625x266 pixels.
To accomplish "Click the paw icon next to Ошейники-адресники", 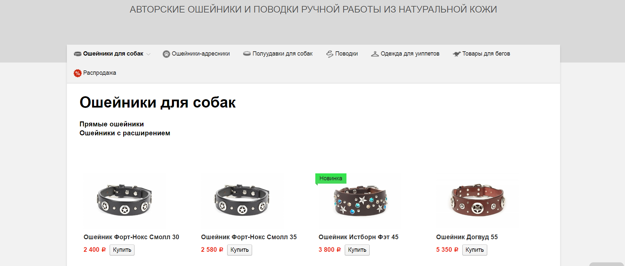I will (166, 54).
